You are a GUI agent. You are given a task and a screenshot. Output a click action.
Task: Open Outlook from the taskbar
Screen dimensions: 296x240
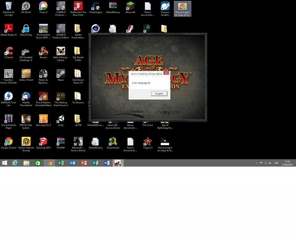72,163
